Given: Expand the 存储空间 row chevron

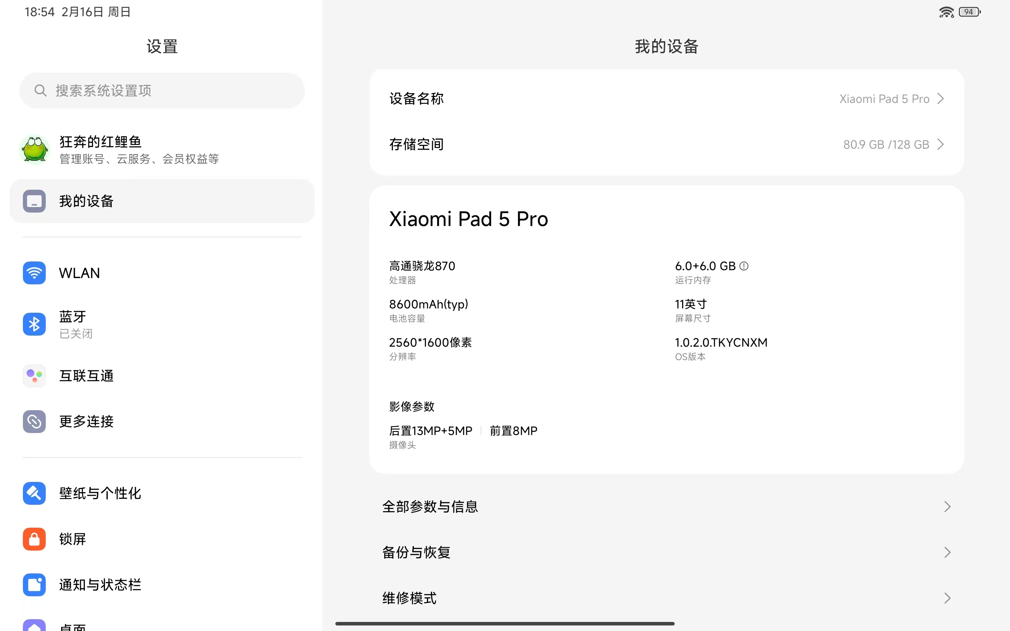Looking at the screenshot, I should coord(941,144).
